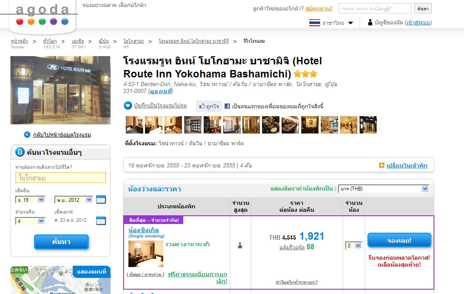Click the fifth hotel gallery thumbnail
The image size is (464, 294).
tap(212, 125)
